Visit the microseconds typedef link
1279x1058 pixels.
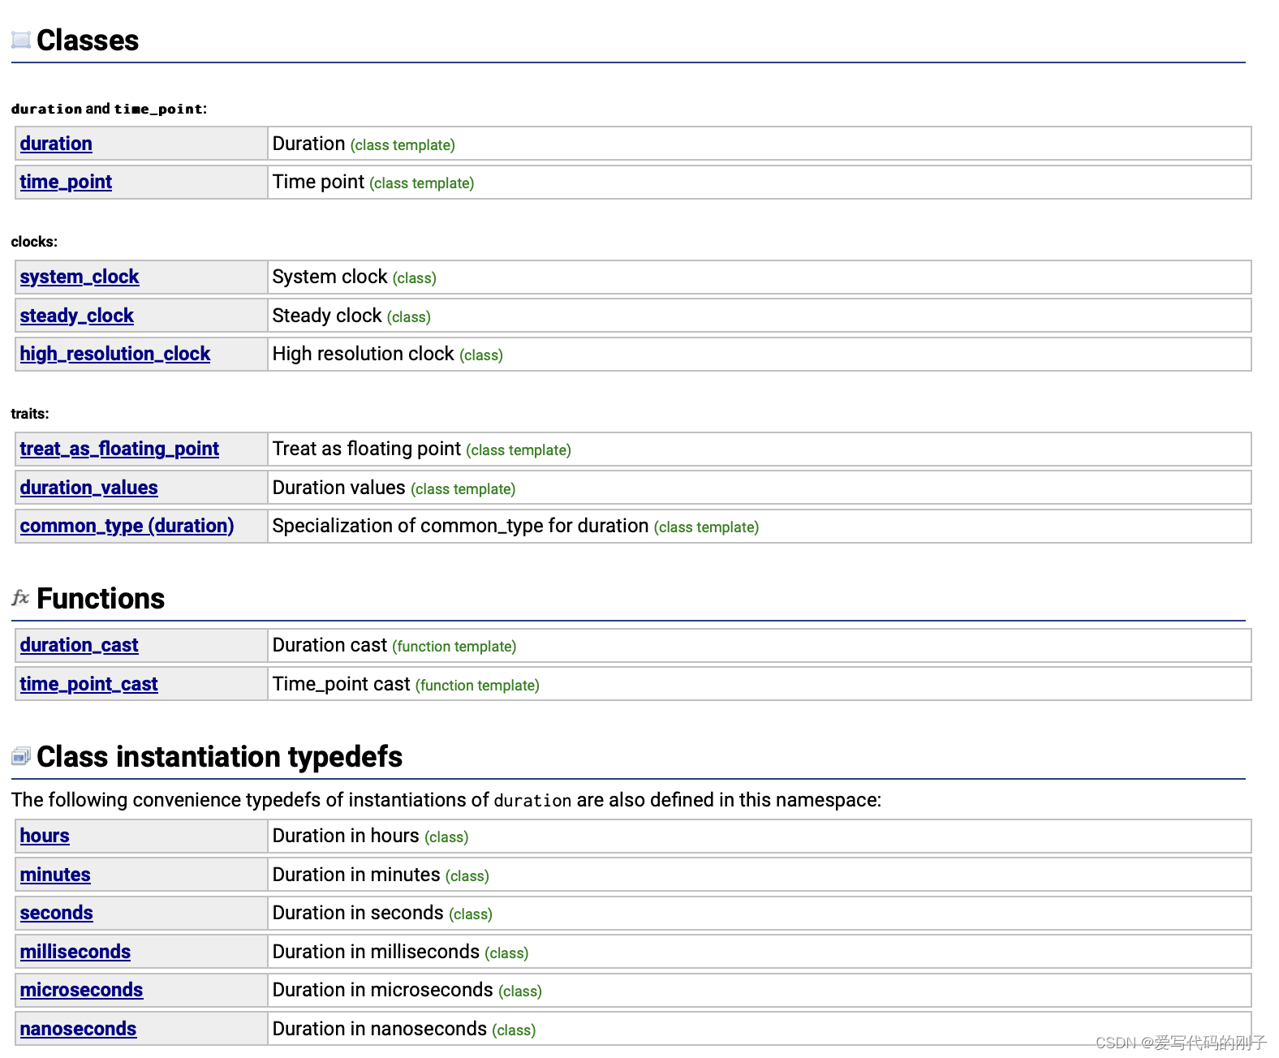click(x=81, y=990)
